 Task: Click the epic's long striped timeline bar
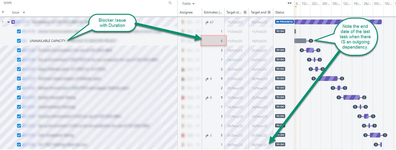coord(338,22)
